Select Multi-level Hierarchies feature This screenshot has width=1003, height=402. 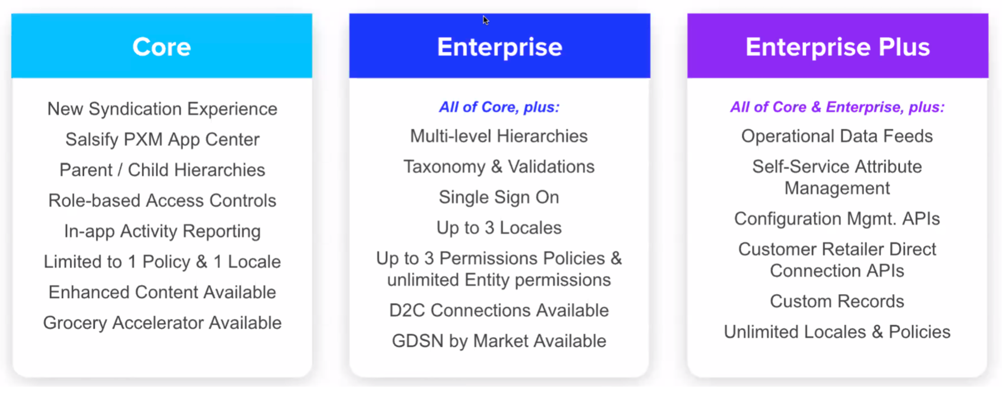499,136
